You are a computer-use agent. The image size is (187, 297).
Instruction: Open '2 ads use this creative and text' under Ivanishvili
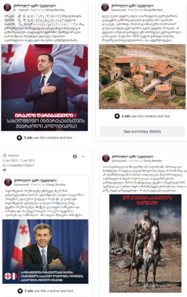[49, 291]
